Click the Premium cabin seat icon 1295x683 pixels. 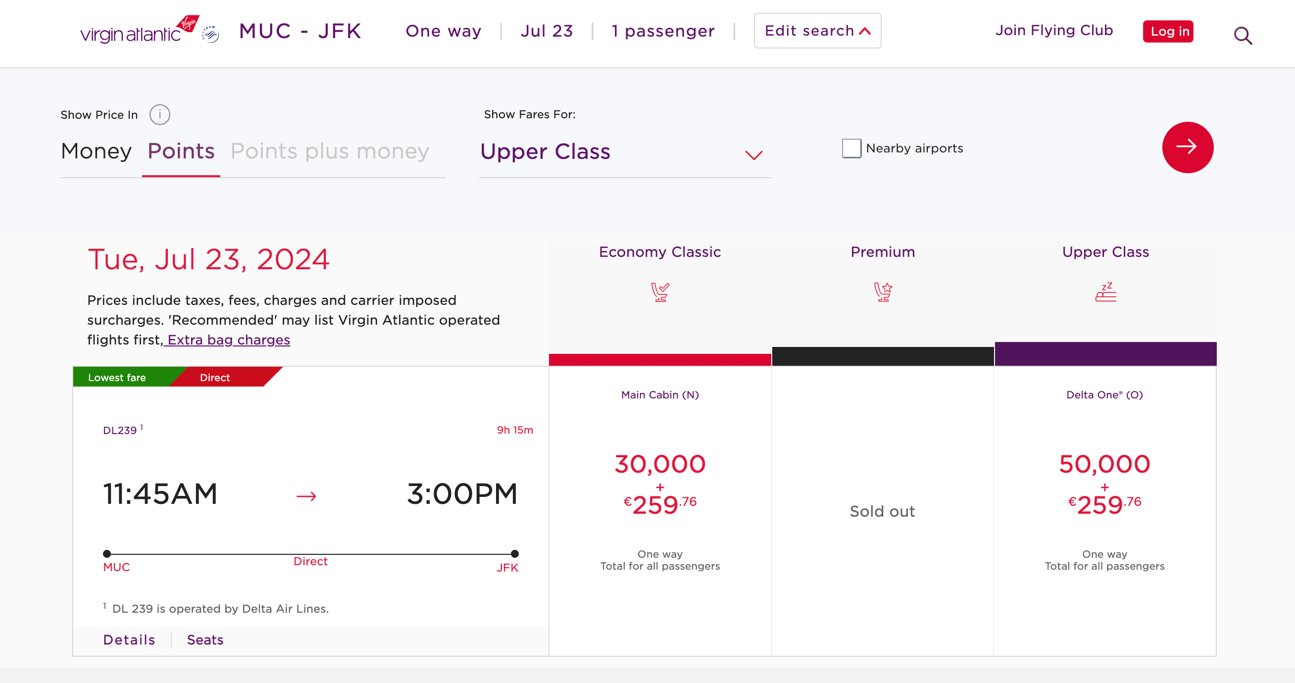[882, 292]
